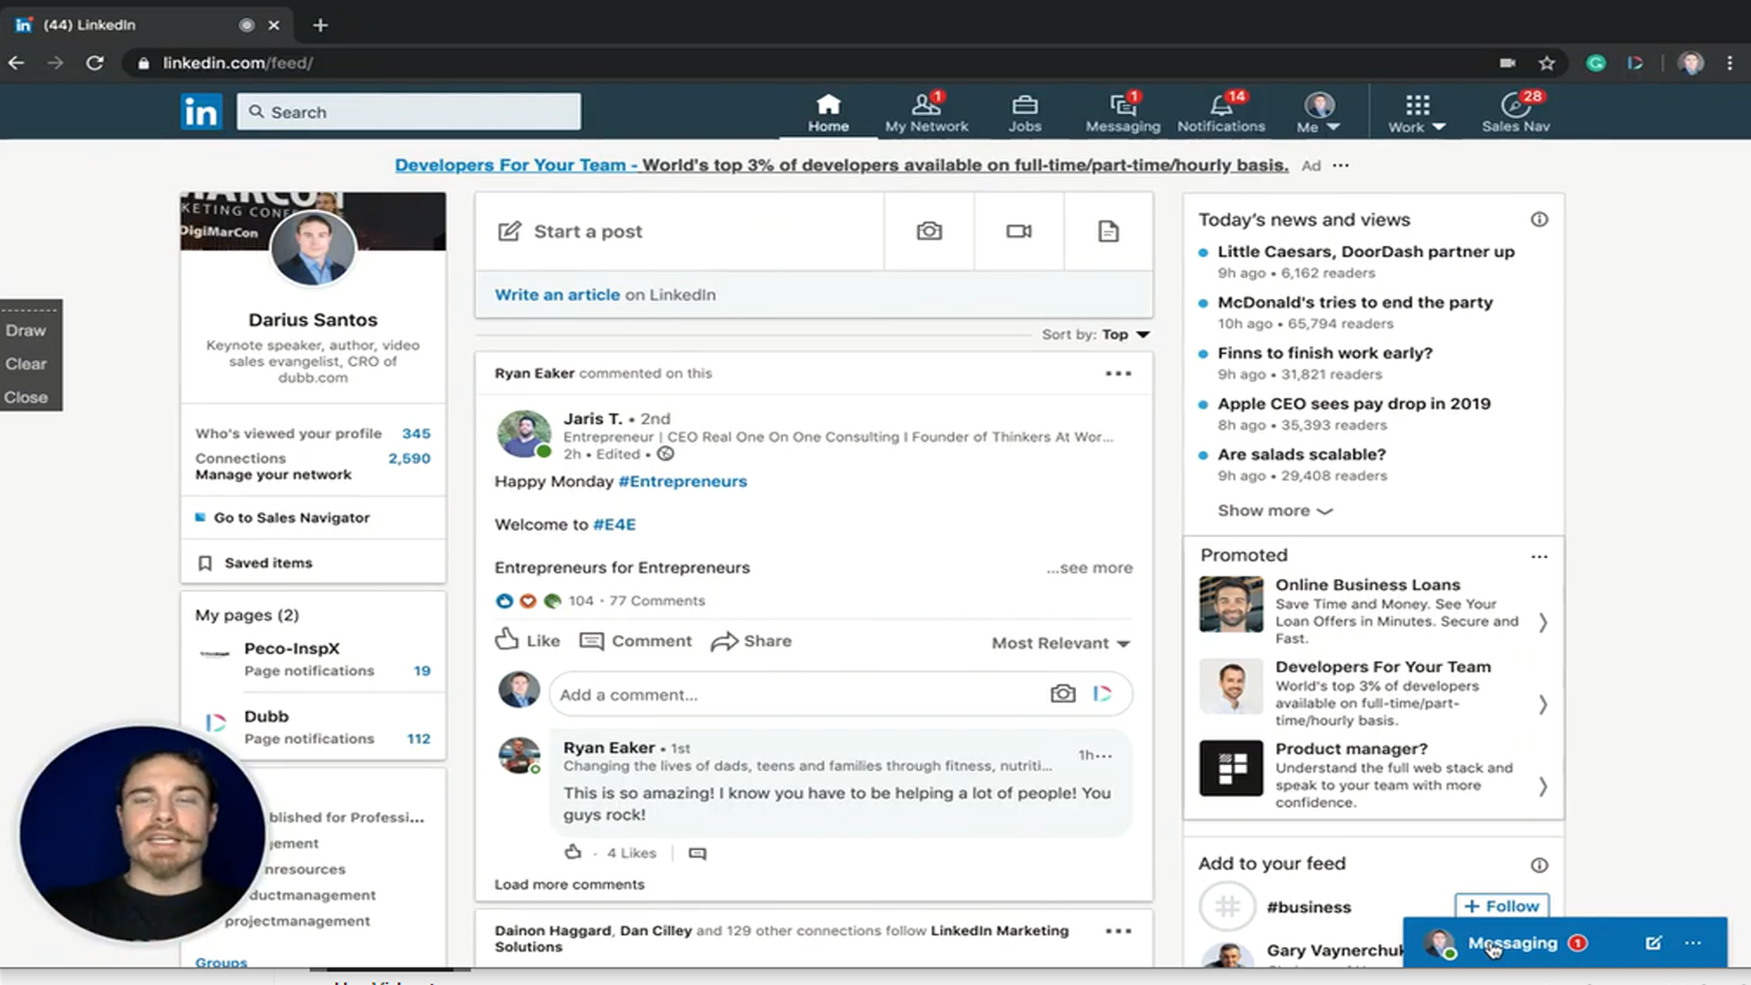
Task: Open Messaging in the top navbar
Action: tap(1123, 112)
